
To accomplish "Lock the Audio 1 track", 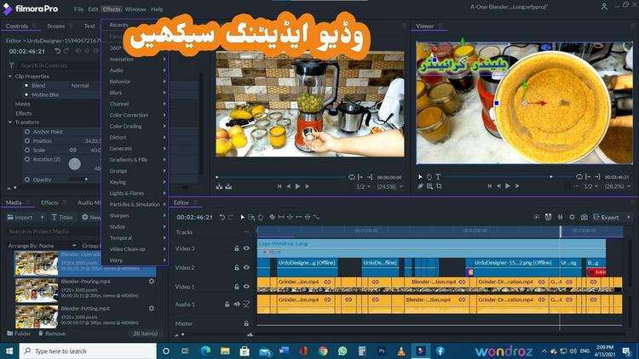I will 227,304.
